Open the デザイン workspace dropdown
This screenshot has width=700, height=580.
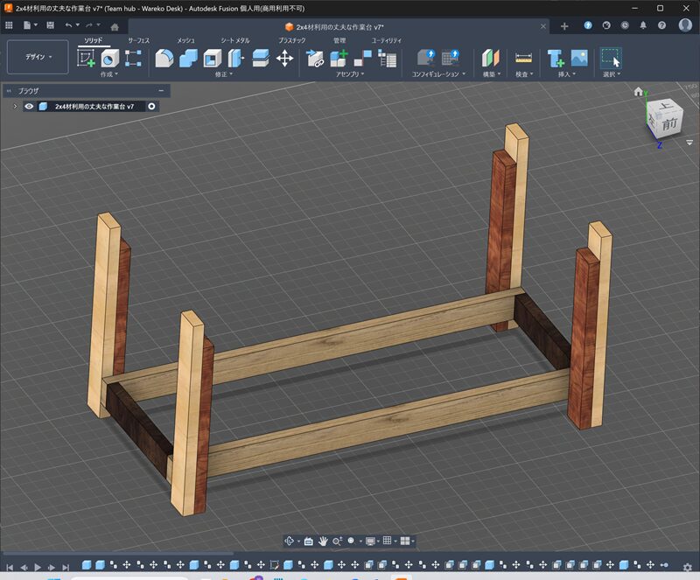(x=38, y=57)
